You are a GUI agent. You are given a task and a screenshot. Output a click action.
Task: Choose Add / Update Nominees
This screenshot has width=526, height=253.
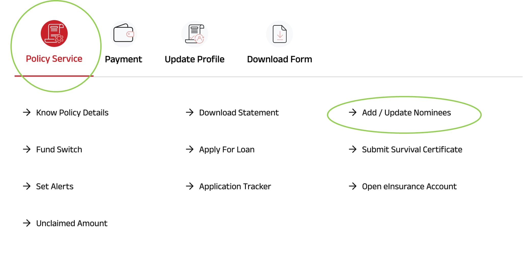tap(406, 112)
